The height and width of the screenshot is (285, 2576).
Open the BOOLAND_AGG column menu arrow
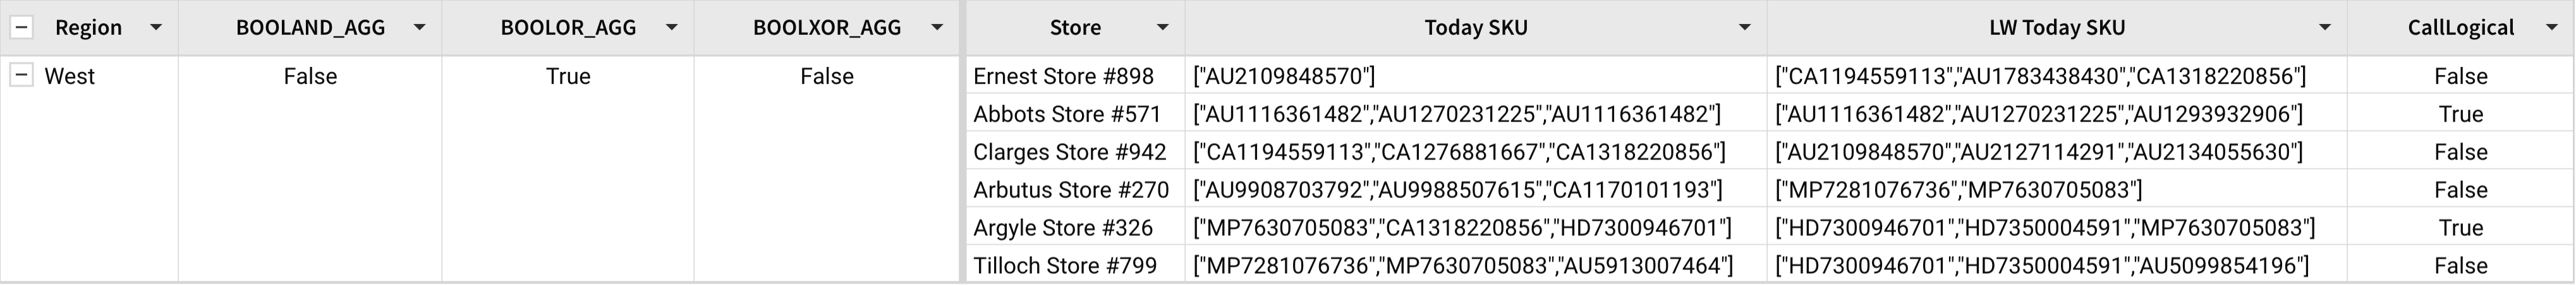point(420,27)
